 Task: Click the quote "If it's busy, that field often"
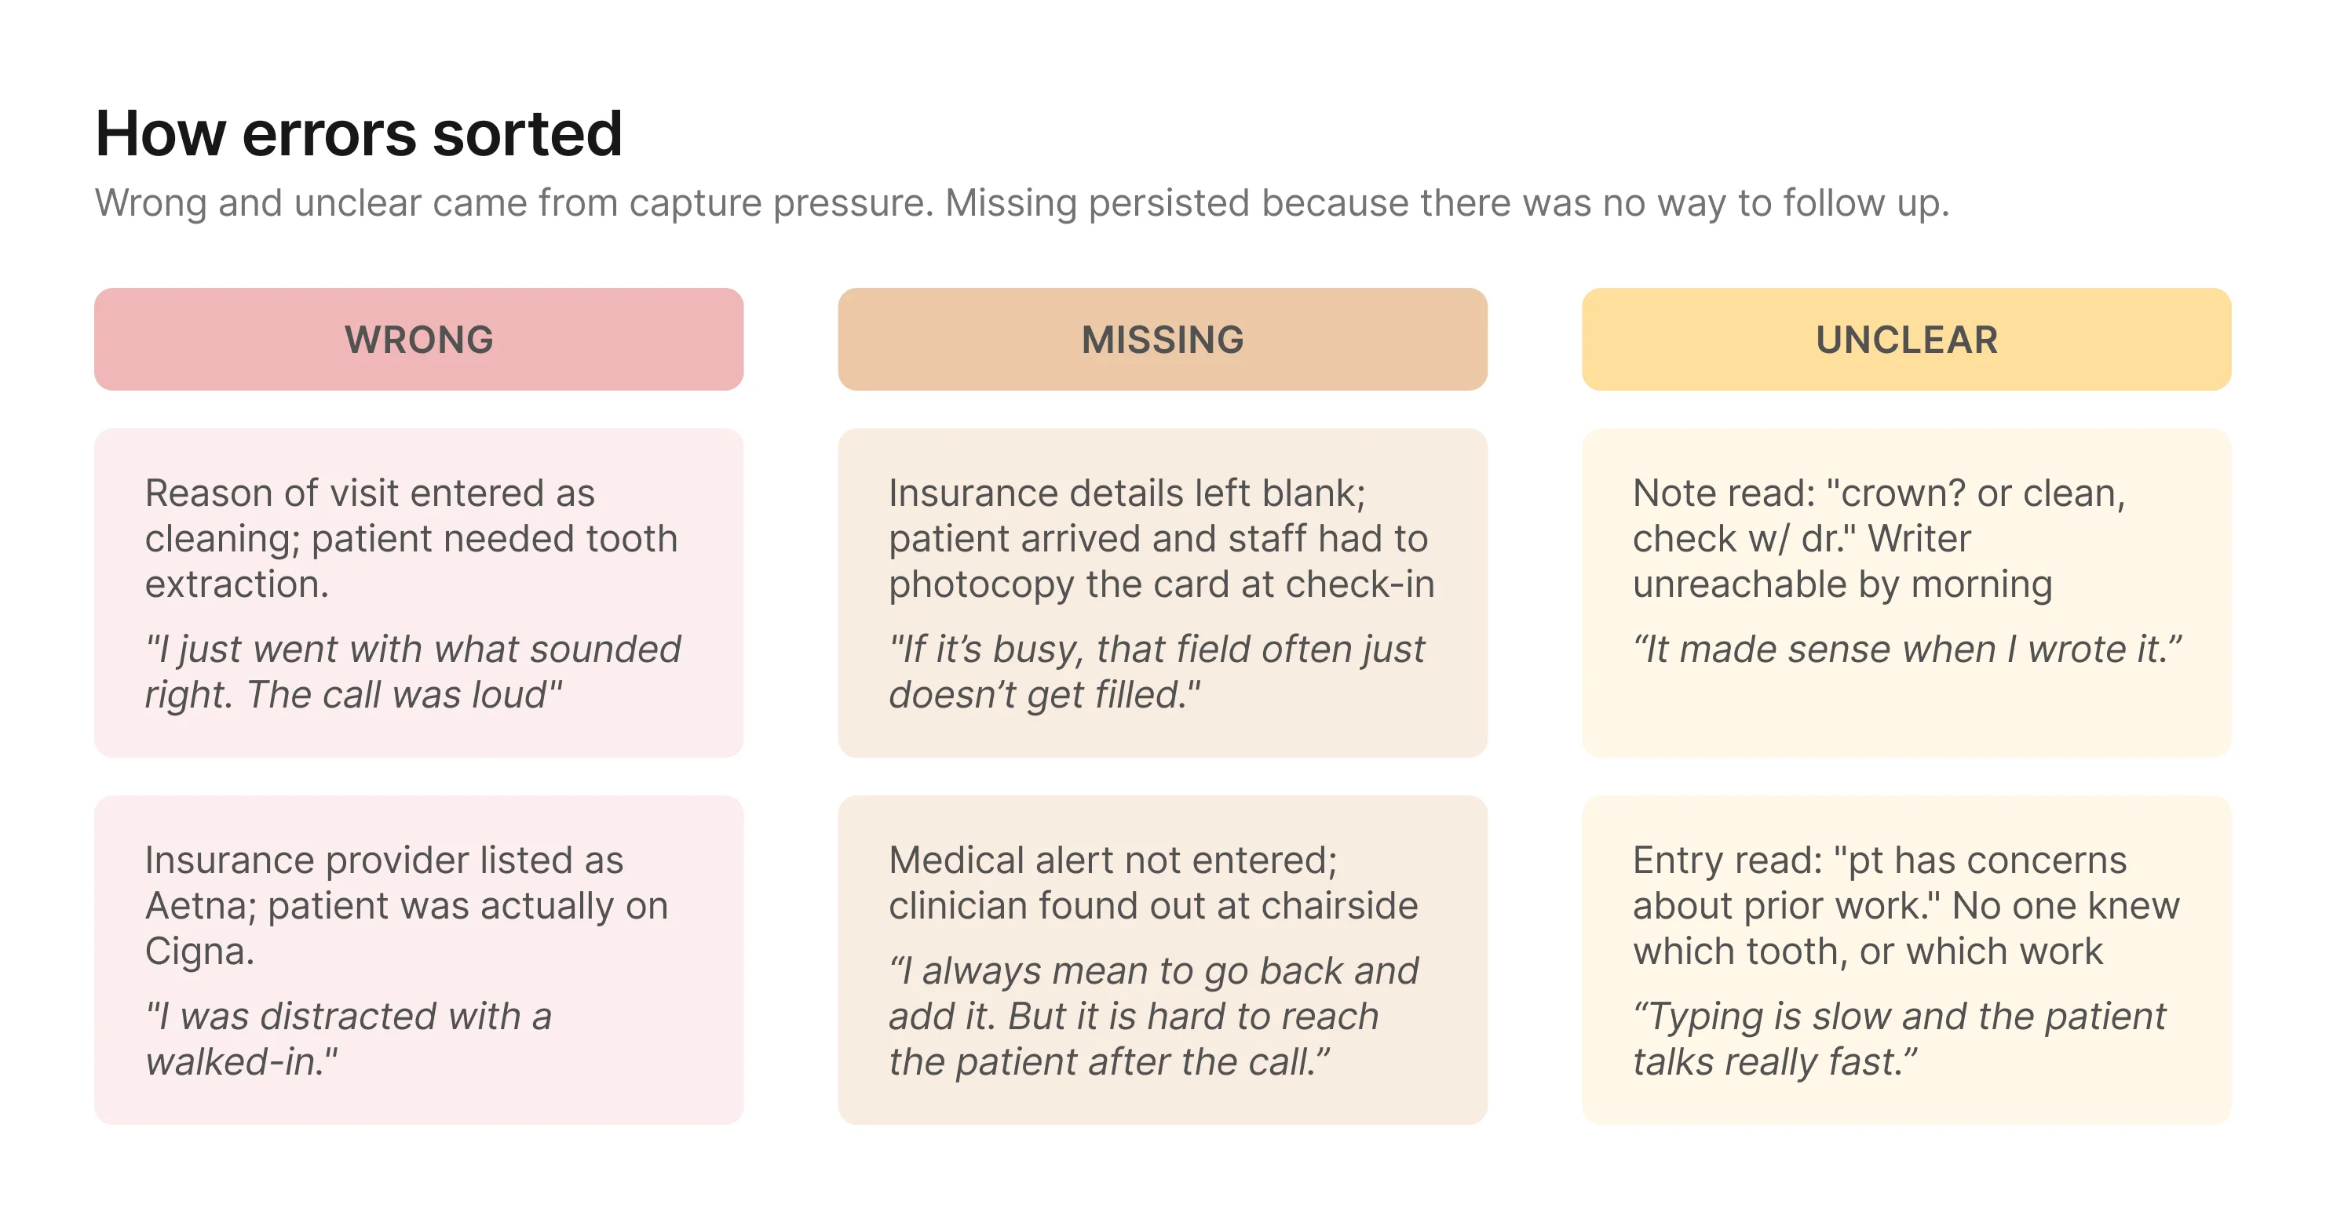[x=1156, y=671]
